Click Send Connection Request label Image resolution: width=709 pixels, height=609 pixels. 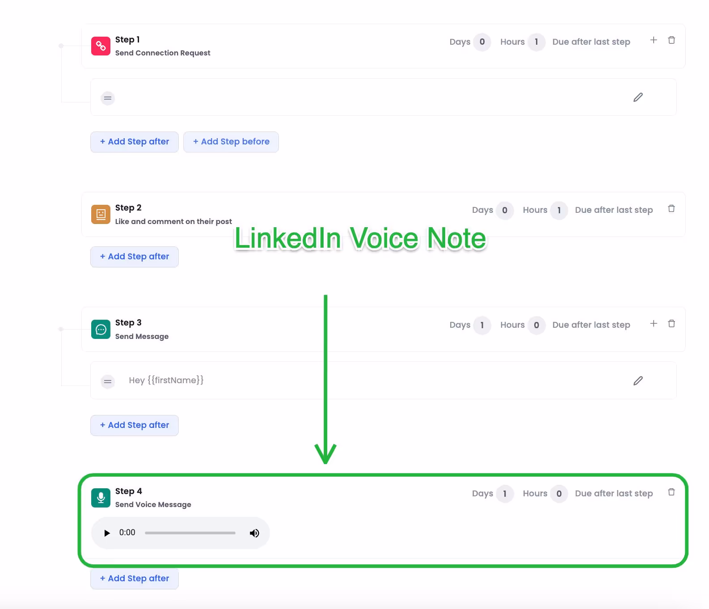coord(163,53)
